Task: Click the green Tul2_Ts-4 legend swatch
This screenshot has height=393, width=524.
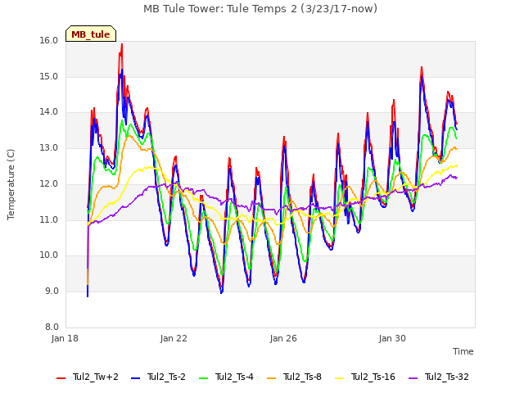Action: point(203,378)
